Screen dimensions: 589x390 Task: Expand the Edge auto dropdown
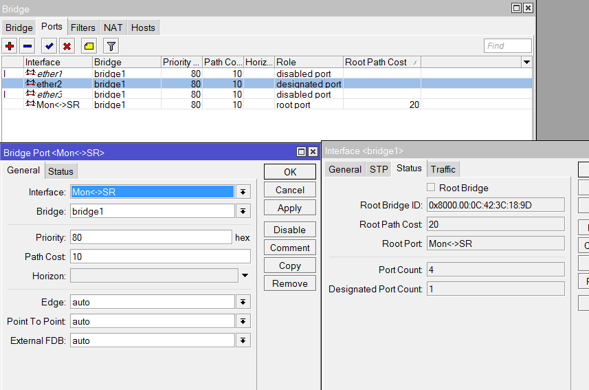243,302
